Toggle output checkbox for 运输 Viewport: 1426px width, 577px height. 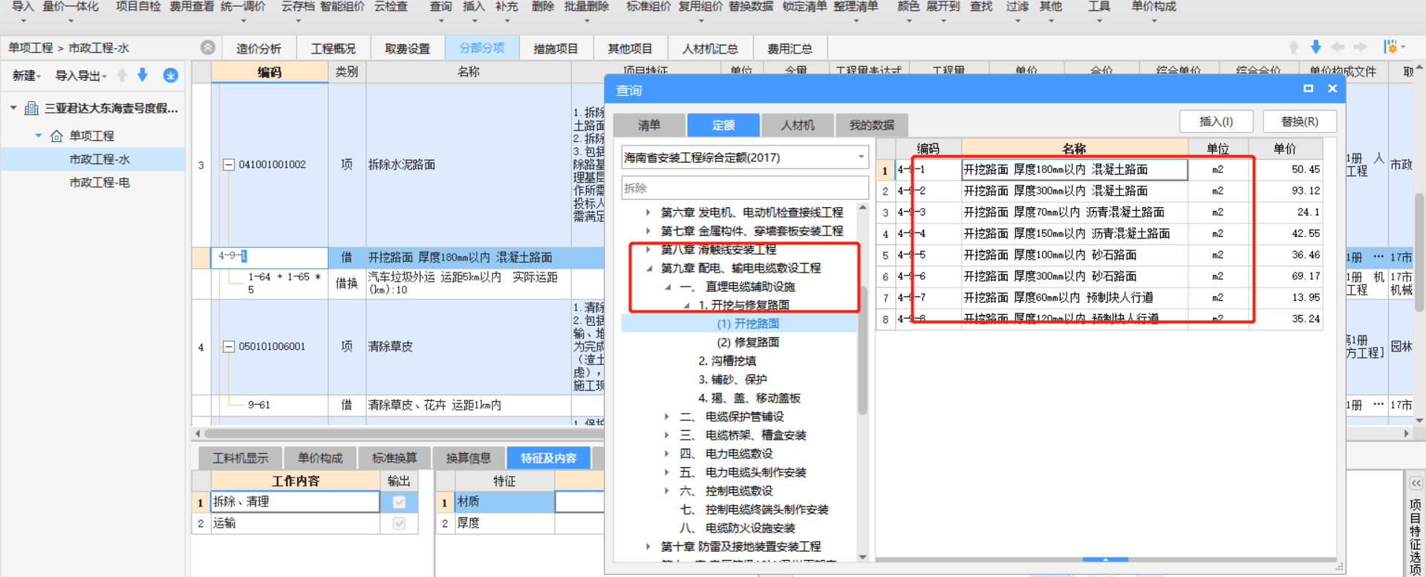point(399,524)
